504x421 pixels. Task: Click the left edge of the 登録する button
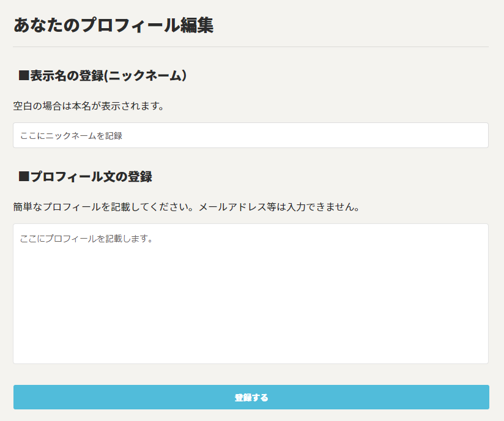coord(18,397)
